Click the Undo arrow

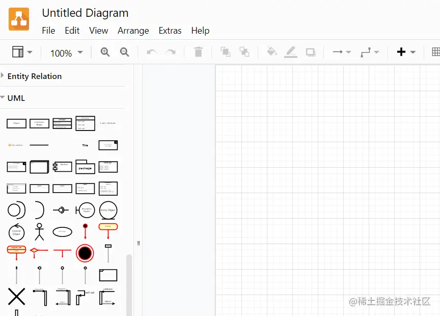coord(152,52)
